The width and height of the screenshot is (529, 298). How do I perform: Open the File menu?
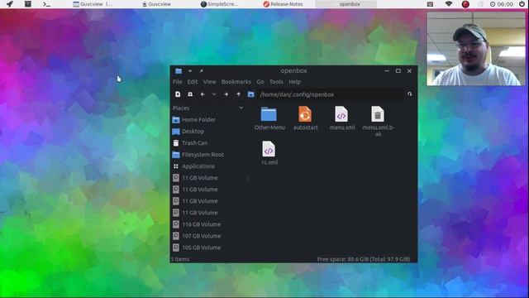[178, 82]
